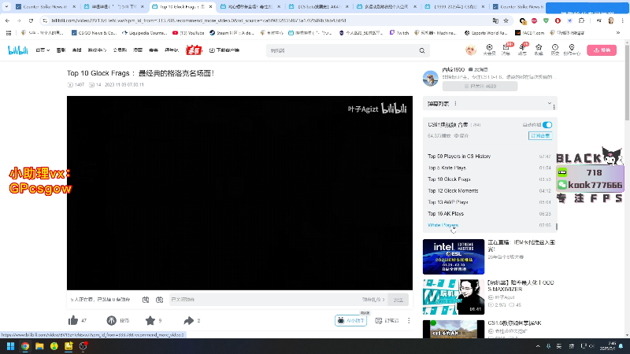Image resolution: width=630 pixels, height=354 pixels.
Task: Click the uploader's avatar
Action: (x=430, y=78)
